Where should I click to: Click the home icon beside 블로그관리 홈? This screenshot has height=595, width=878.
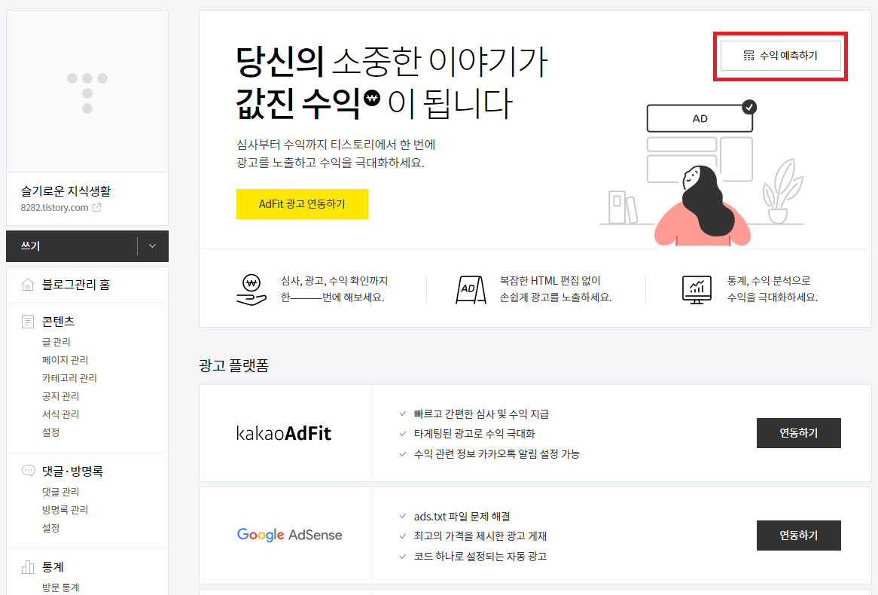click(x=27, y=285)
